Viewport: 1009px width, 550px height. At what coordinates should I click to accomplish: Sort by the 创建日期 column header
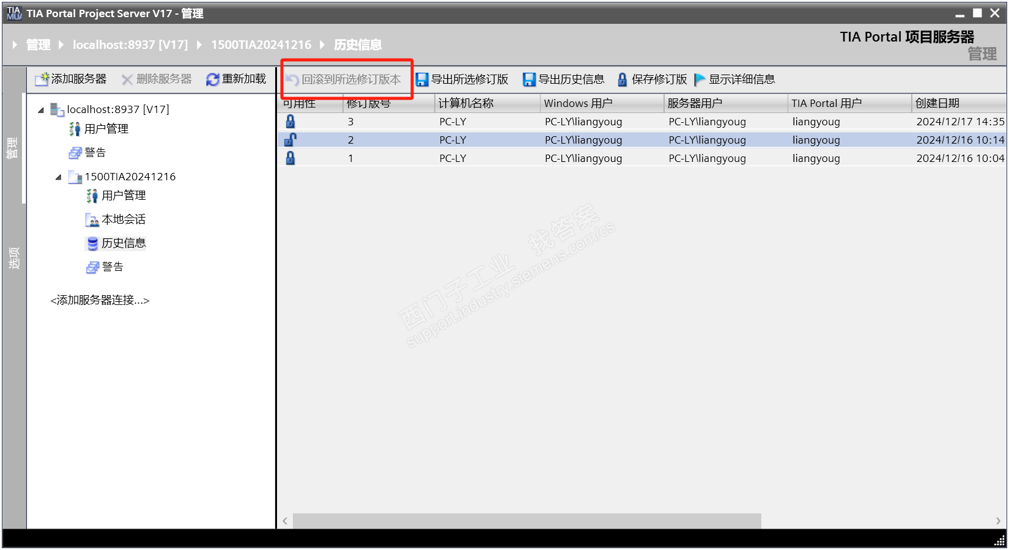[x=959, y=103]
